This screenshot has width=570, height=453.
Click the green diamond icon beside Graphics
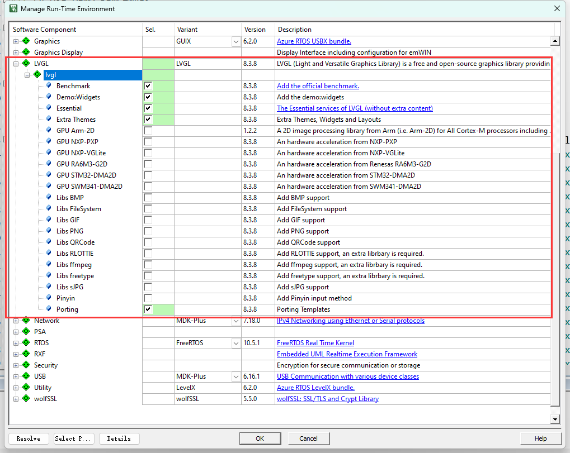coord(26,41)
